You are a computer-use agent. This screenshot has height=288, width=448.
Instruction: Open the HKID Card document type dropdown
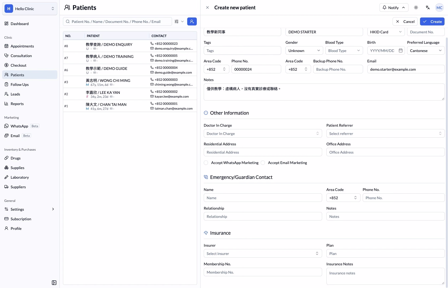pyautogui.click(x=386, y=32)
